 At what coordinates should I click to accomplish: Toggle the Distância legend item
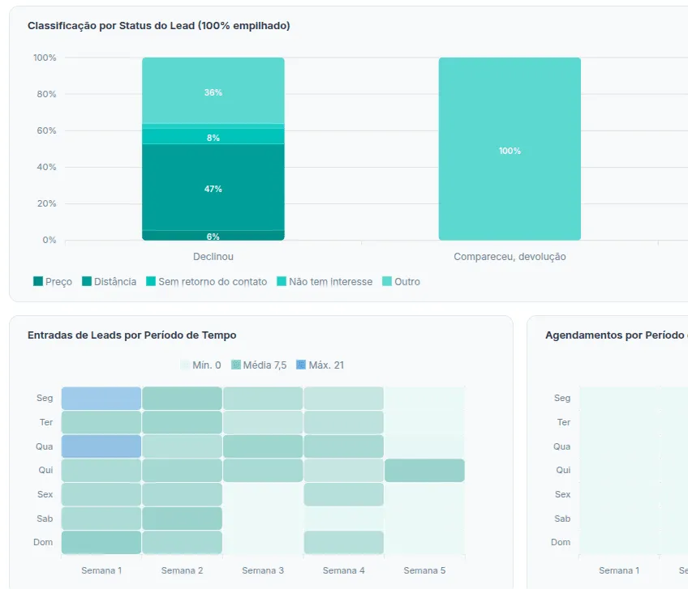pyautogui.click(x=110, y=281)
